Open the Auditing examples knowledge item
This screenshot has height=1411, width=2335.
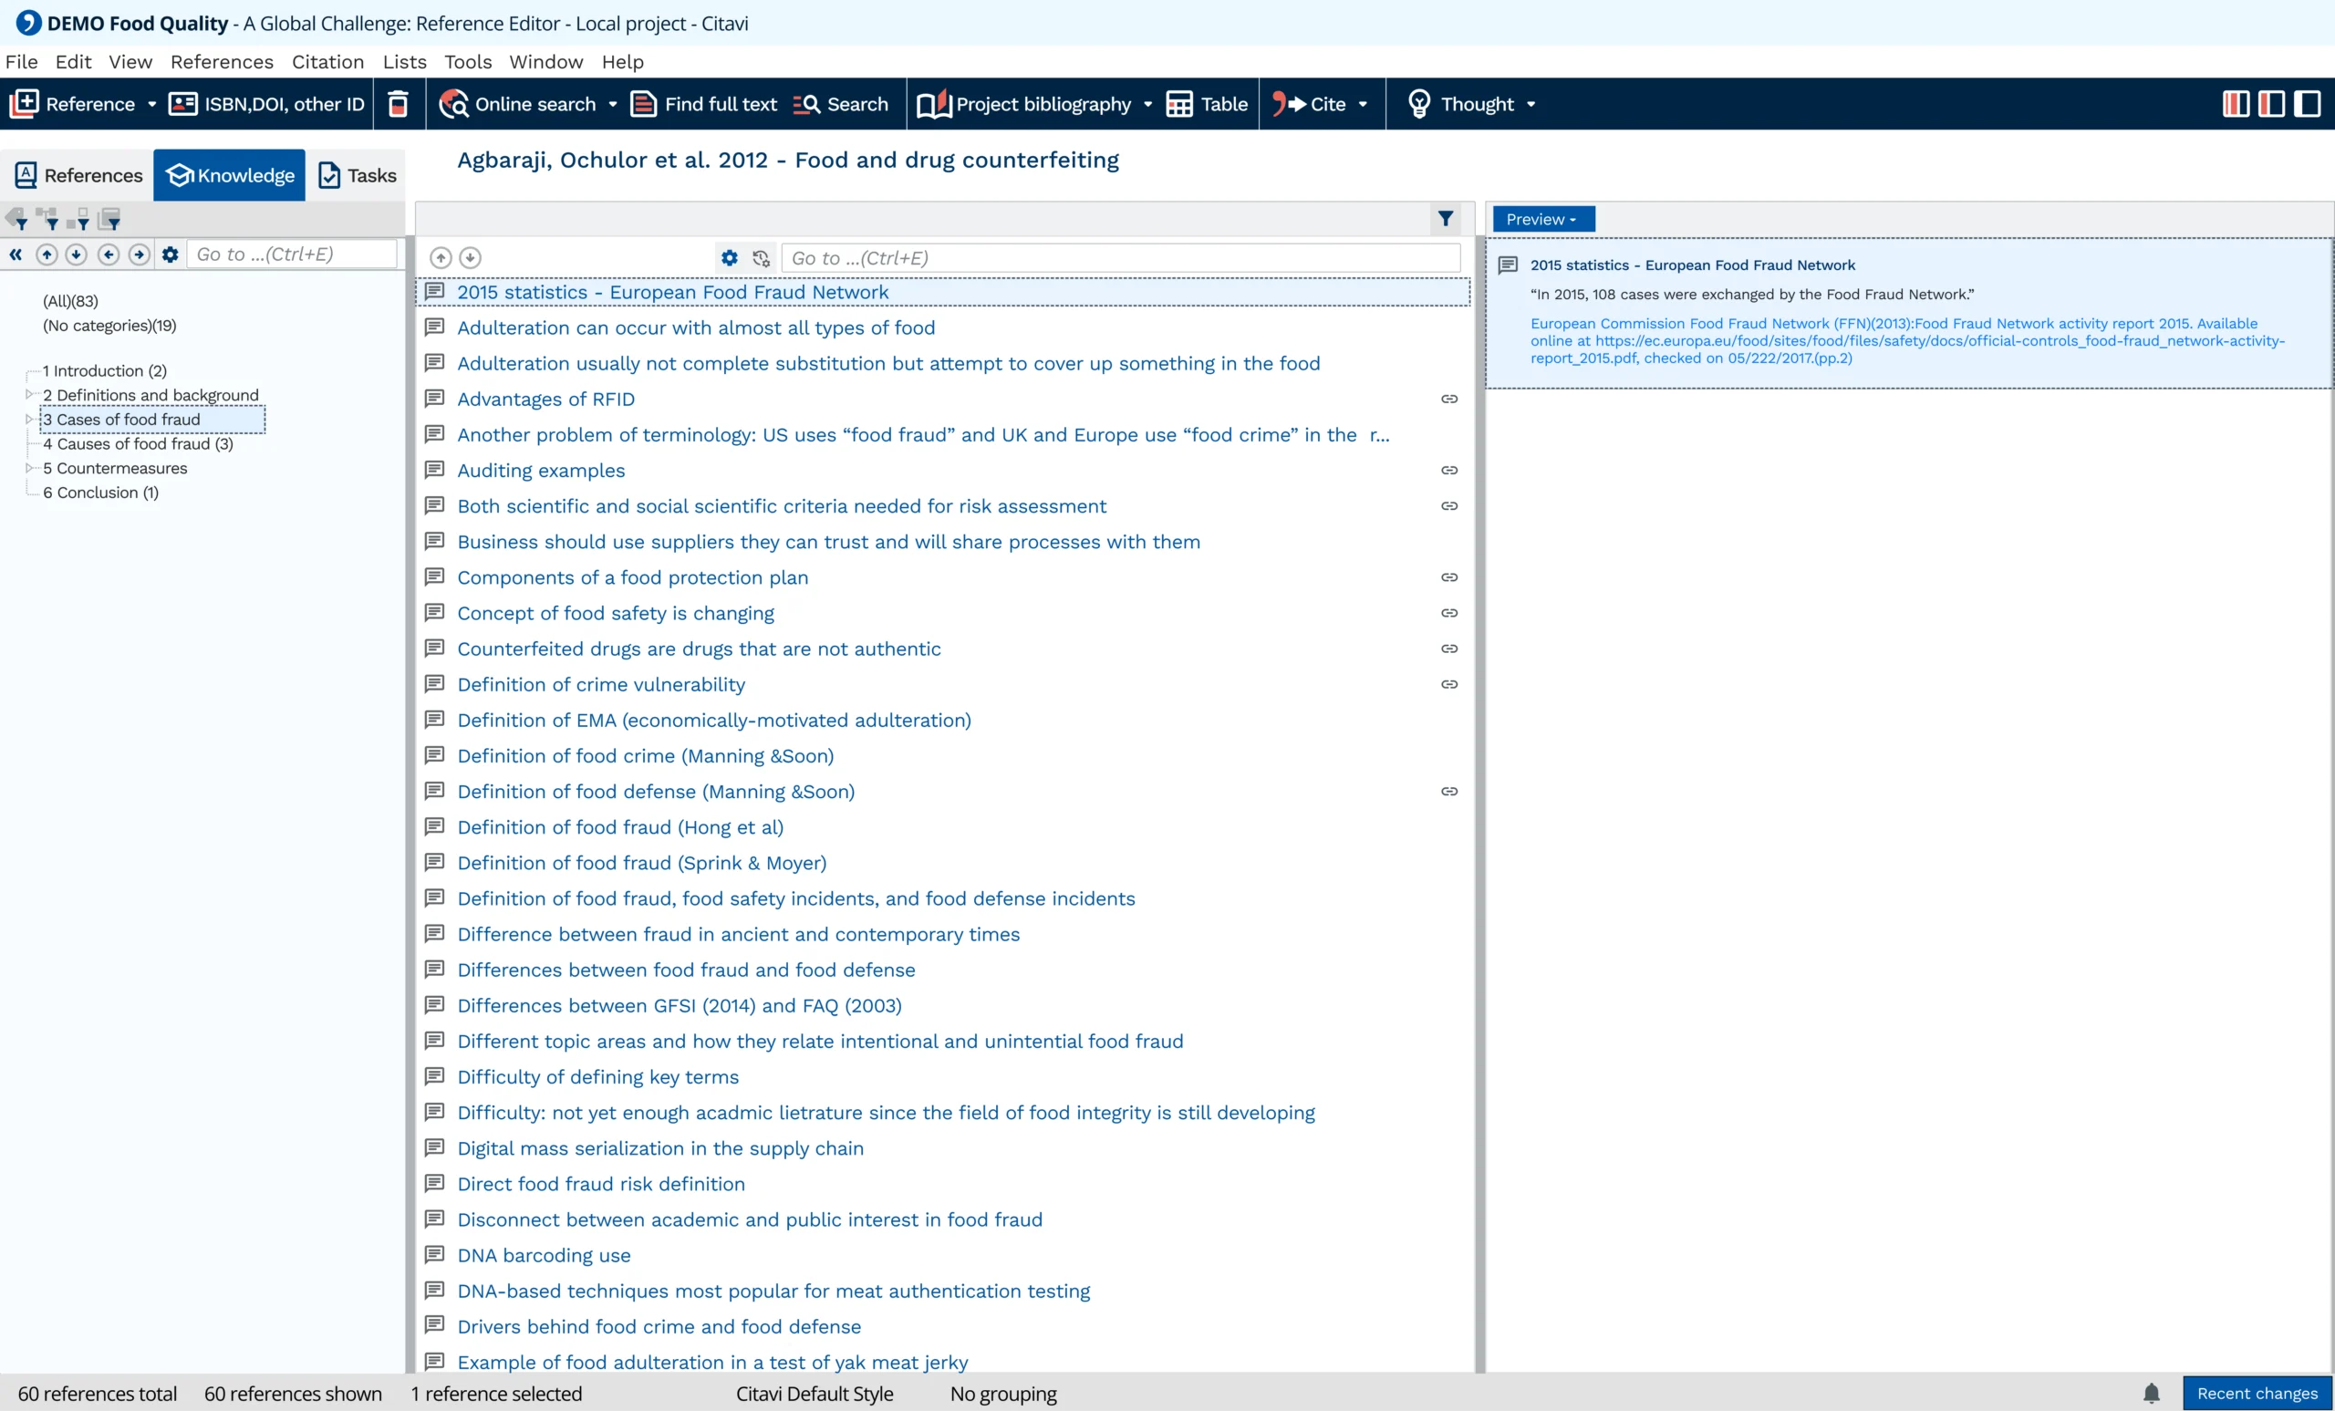pyautogui.click(x=540, y=470)
